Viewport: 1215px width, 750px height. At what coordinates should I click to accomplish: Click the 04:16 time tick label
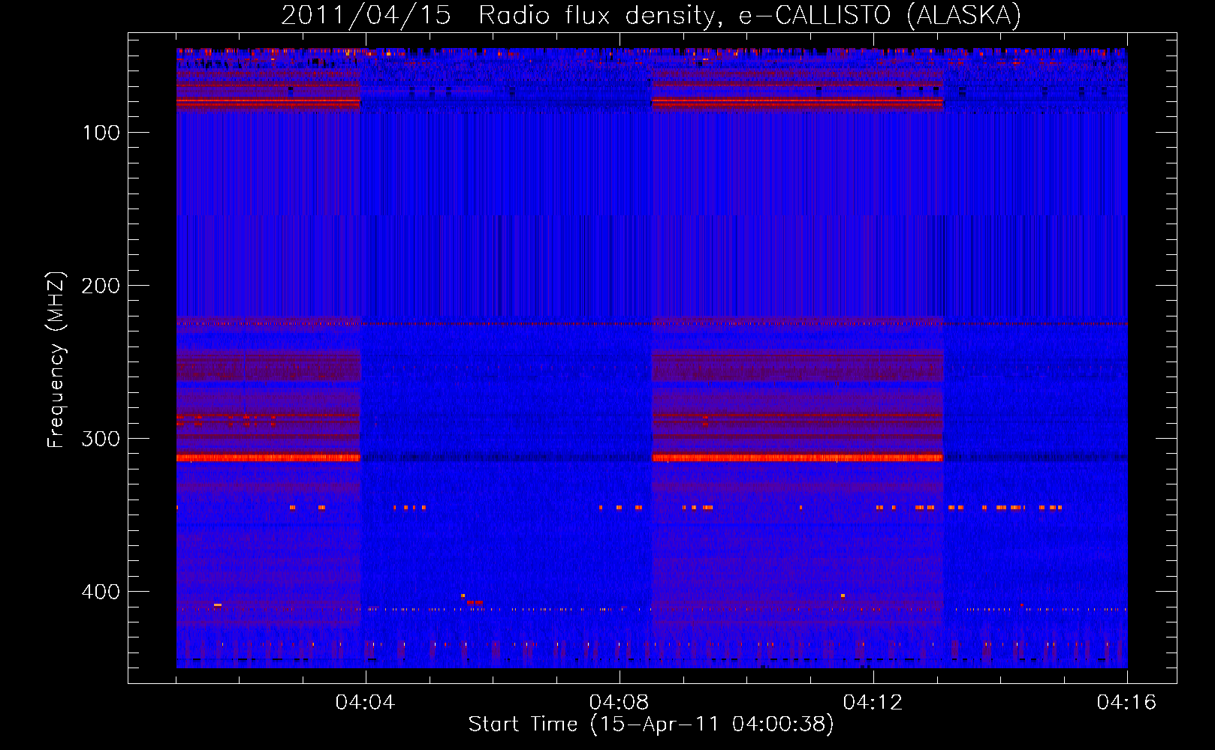(1126, 702)
